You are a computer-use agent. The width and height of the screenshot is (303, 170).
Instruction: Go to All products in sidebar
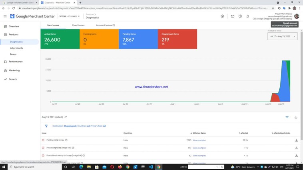point(16,48)
